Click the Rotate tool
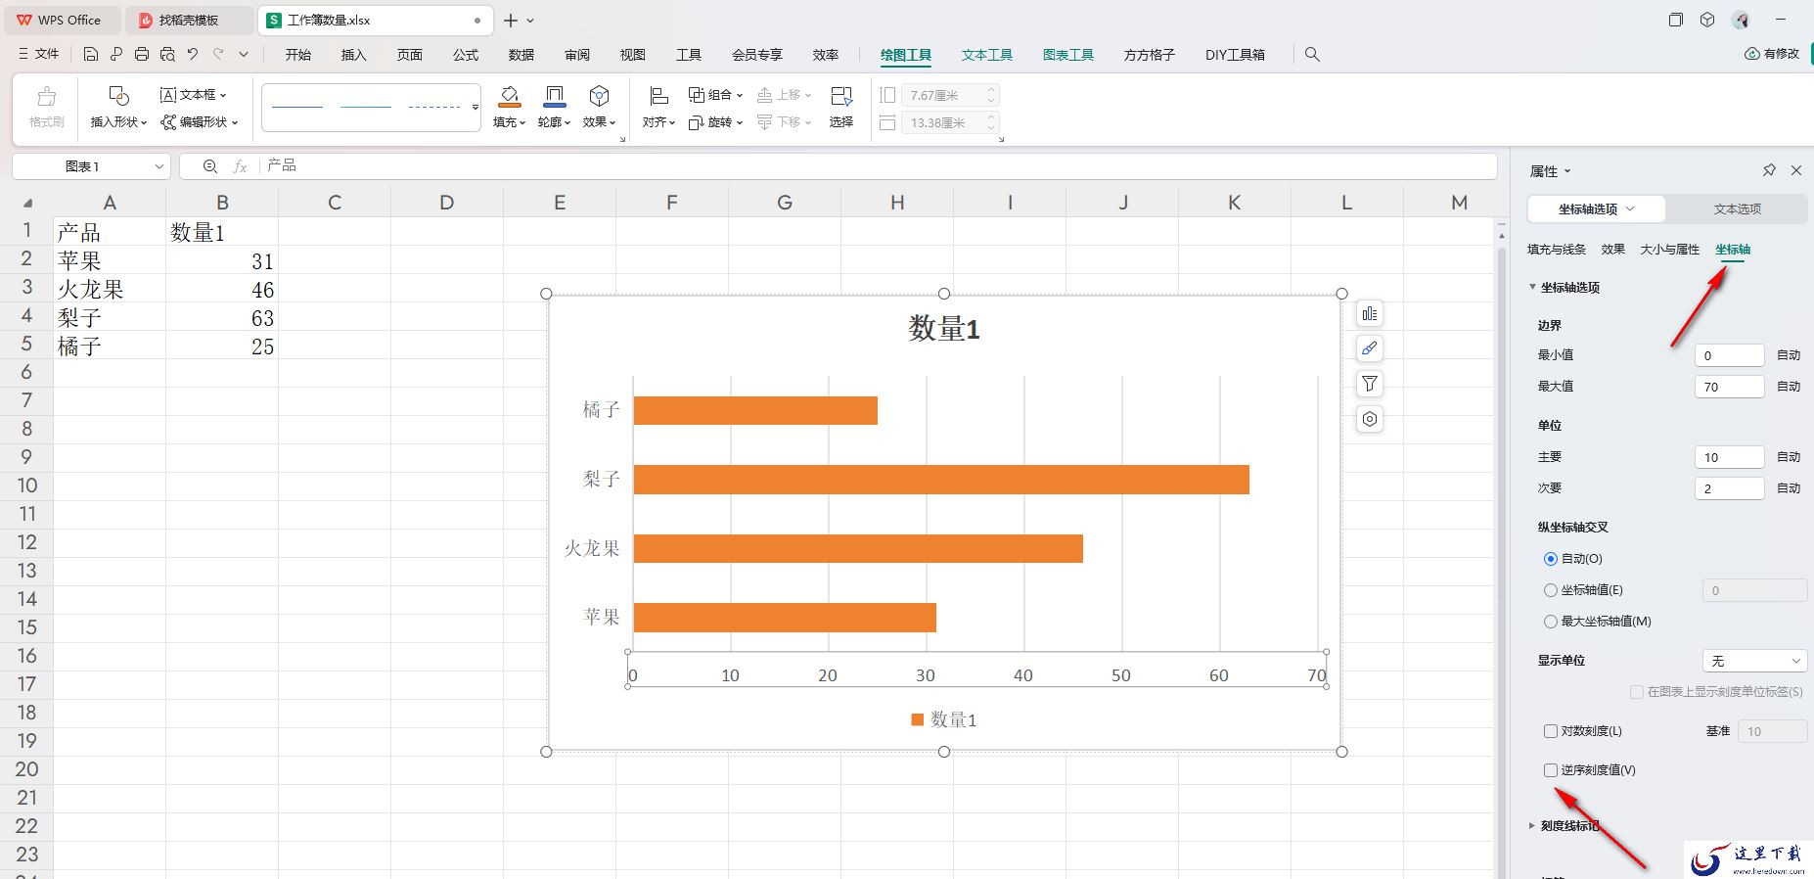The image size is (1814, 879). (x=715, y=121)
